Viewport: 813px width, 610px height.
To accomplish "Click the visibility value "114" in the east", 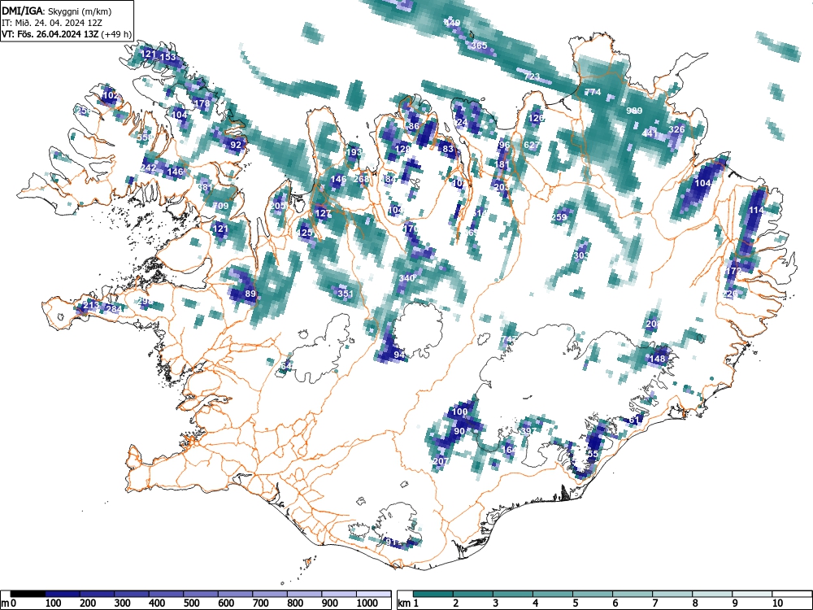I will coord(756,210).
